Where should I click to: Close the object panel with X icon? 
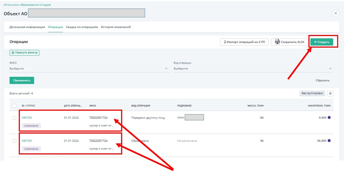[335, 13]
